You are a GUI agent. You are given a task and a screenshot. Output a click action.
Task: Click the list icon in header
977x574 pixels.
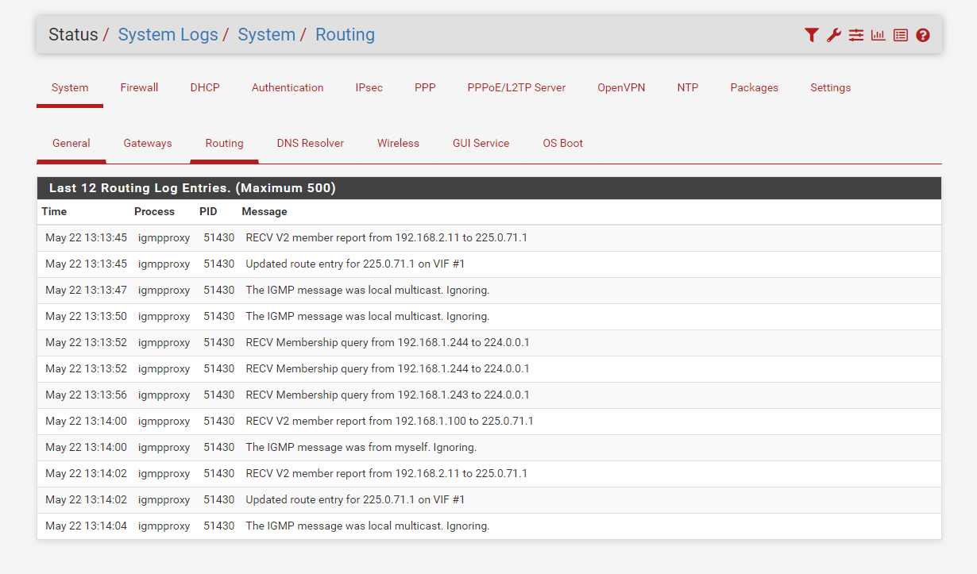900,35
